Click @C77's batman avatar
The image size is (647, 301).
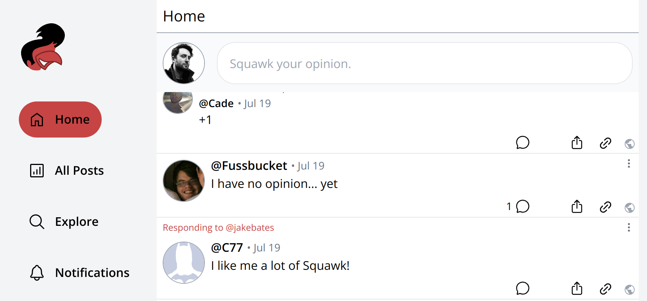pyautogui.click(x=184, y=263)
